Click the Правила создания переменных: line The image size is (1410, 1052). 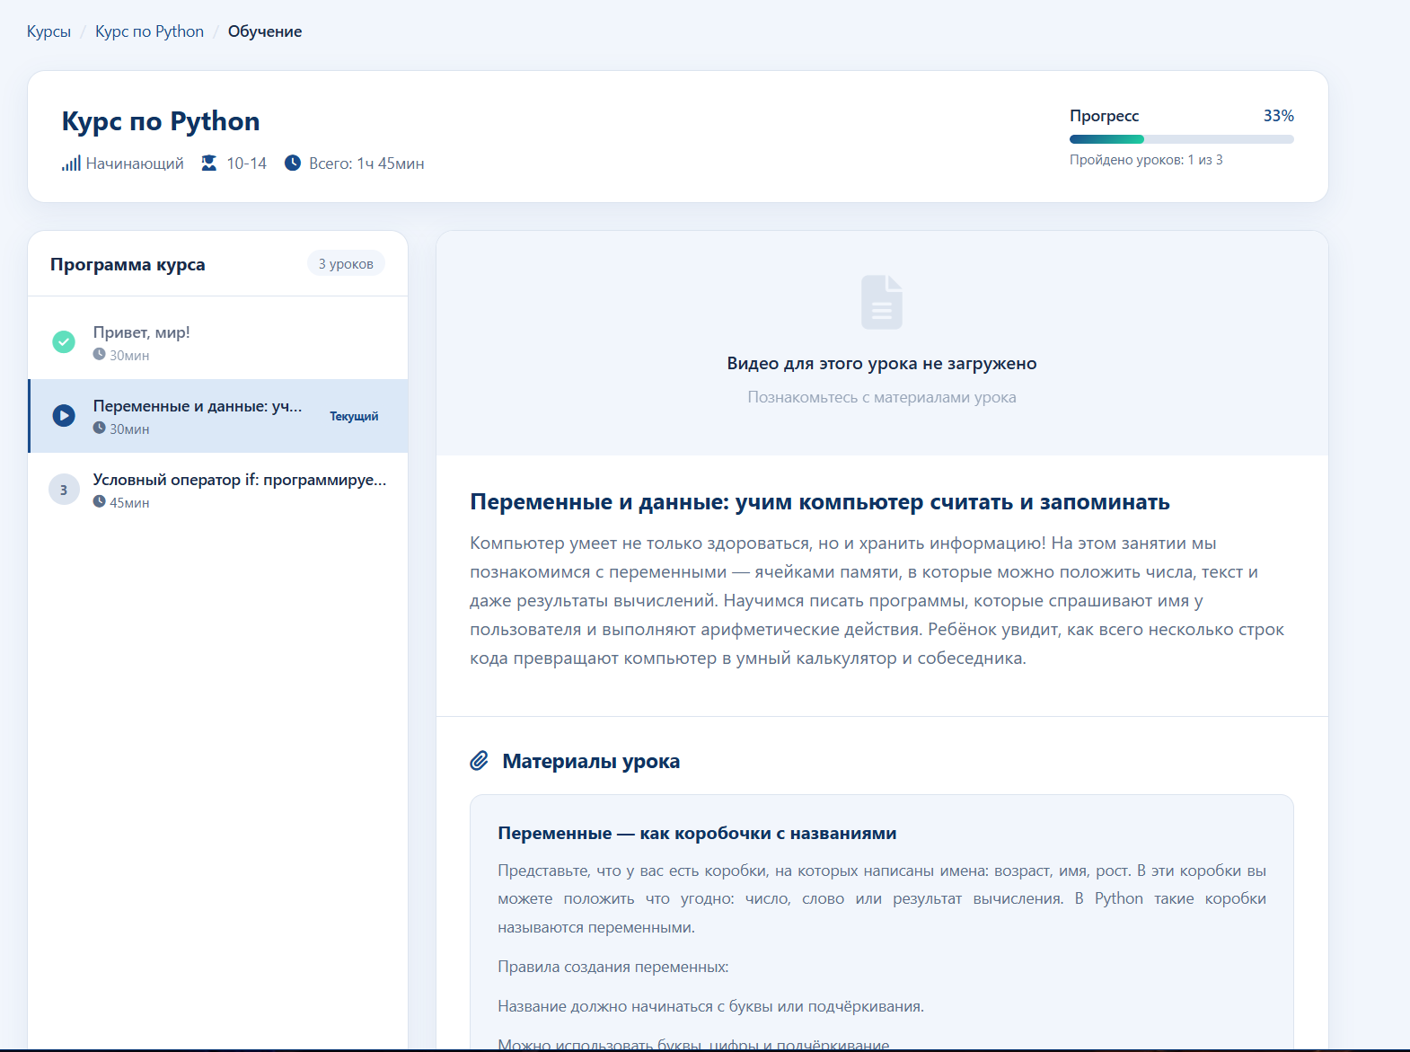pyautogui.click(x=613, y=967)
